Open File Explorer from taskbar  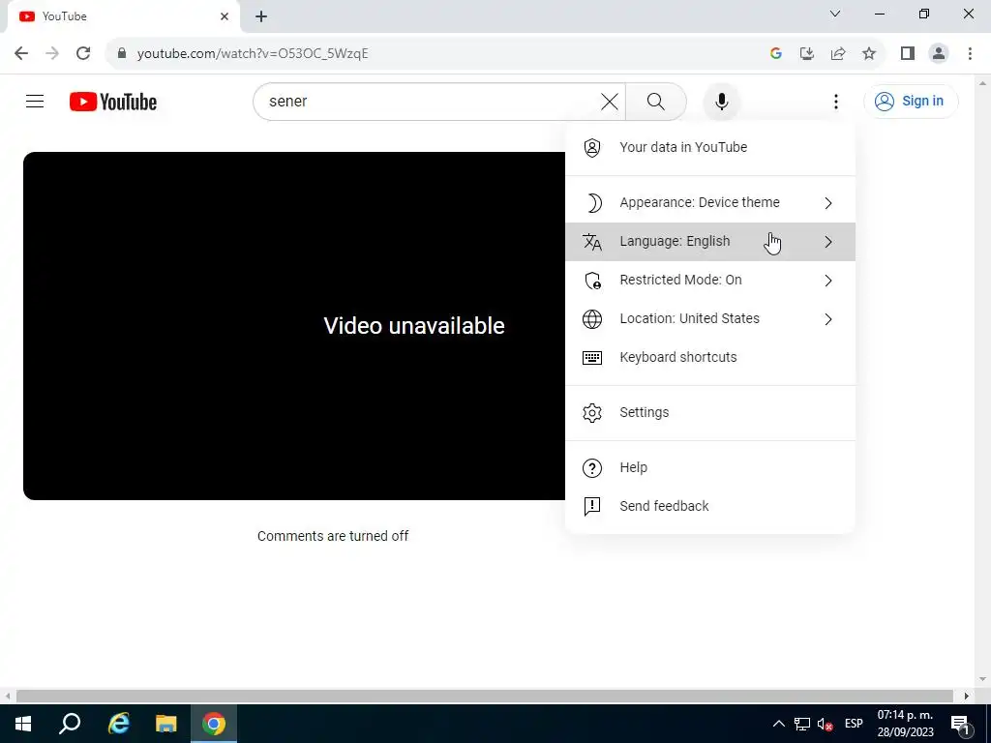166,724
